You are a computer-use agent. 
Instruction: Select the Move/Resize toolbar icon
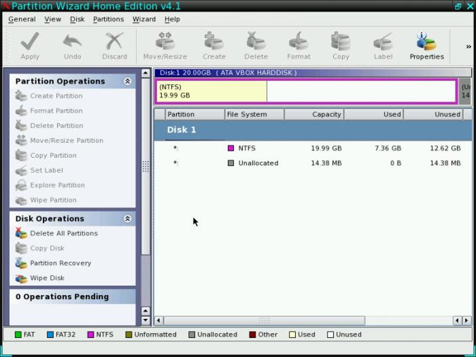(165, 41)
